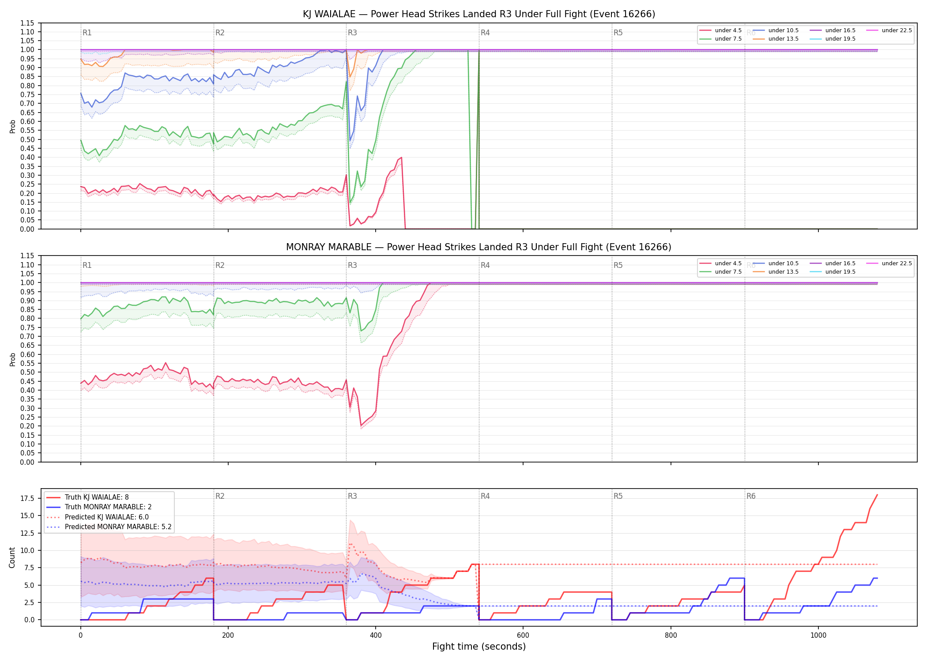Click the 'under 16.5' legend entry in the Marable chart

point(833,263)
